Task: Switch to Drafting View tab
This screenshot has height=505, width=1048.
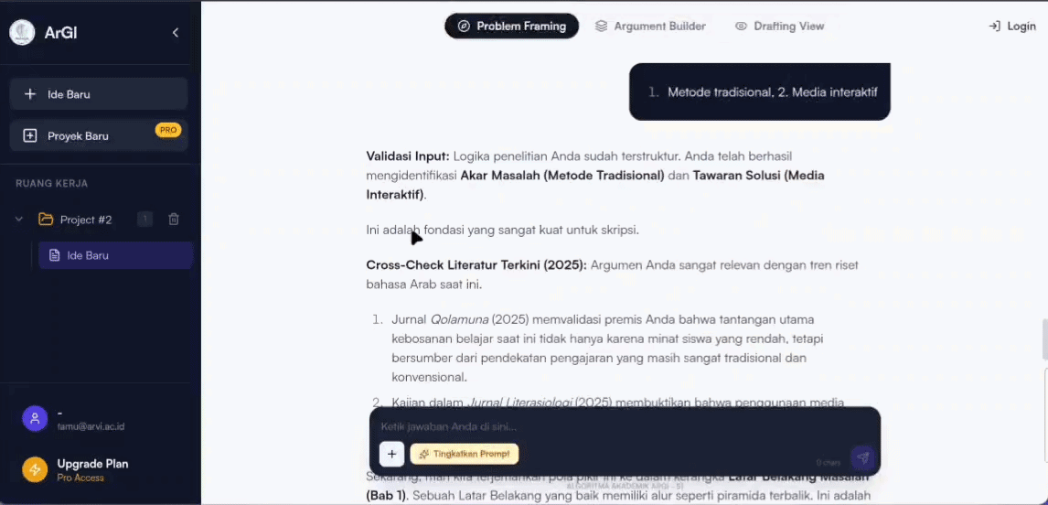Action: [x=779, y=27]
